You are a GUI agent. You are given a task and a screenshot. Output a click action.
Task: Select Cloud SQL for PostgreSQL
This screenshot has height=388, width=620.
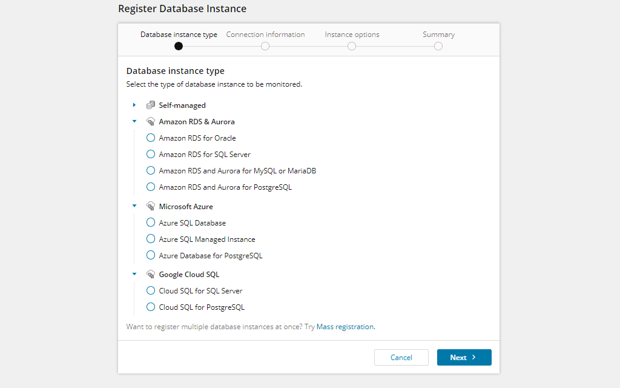pos(150,307)
